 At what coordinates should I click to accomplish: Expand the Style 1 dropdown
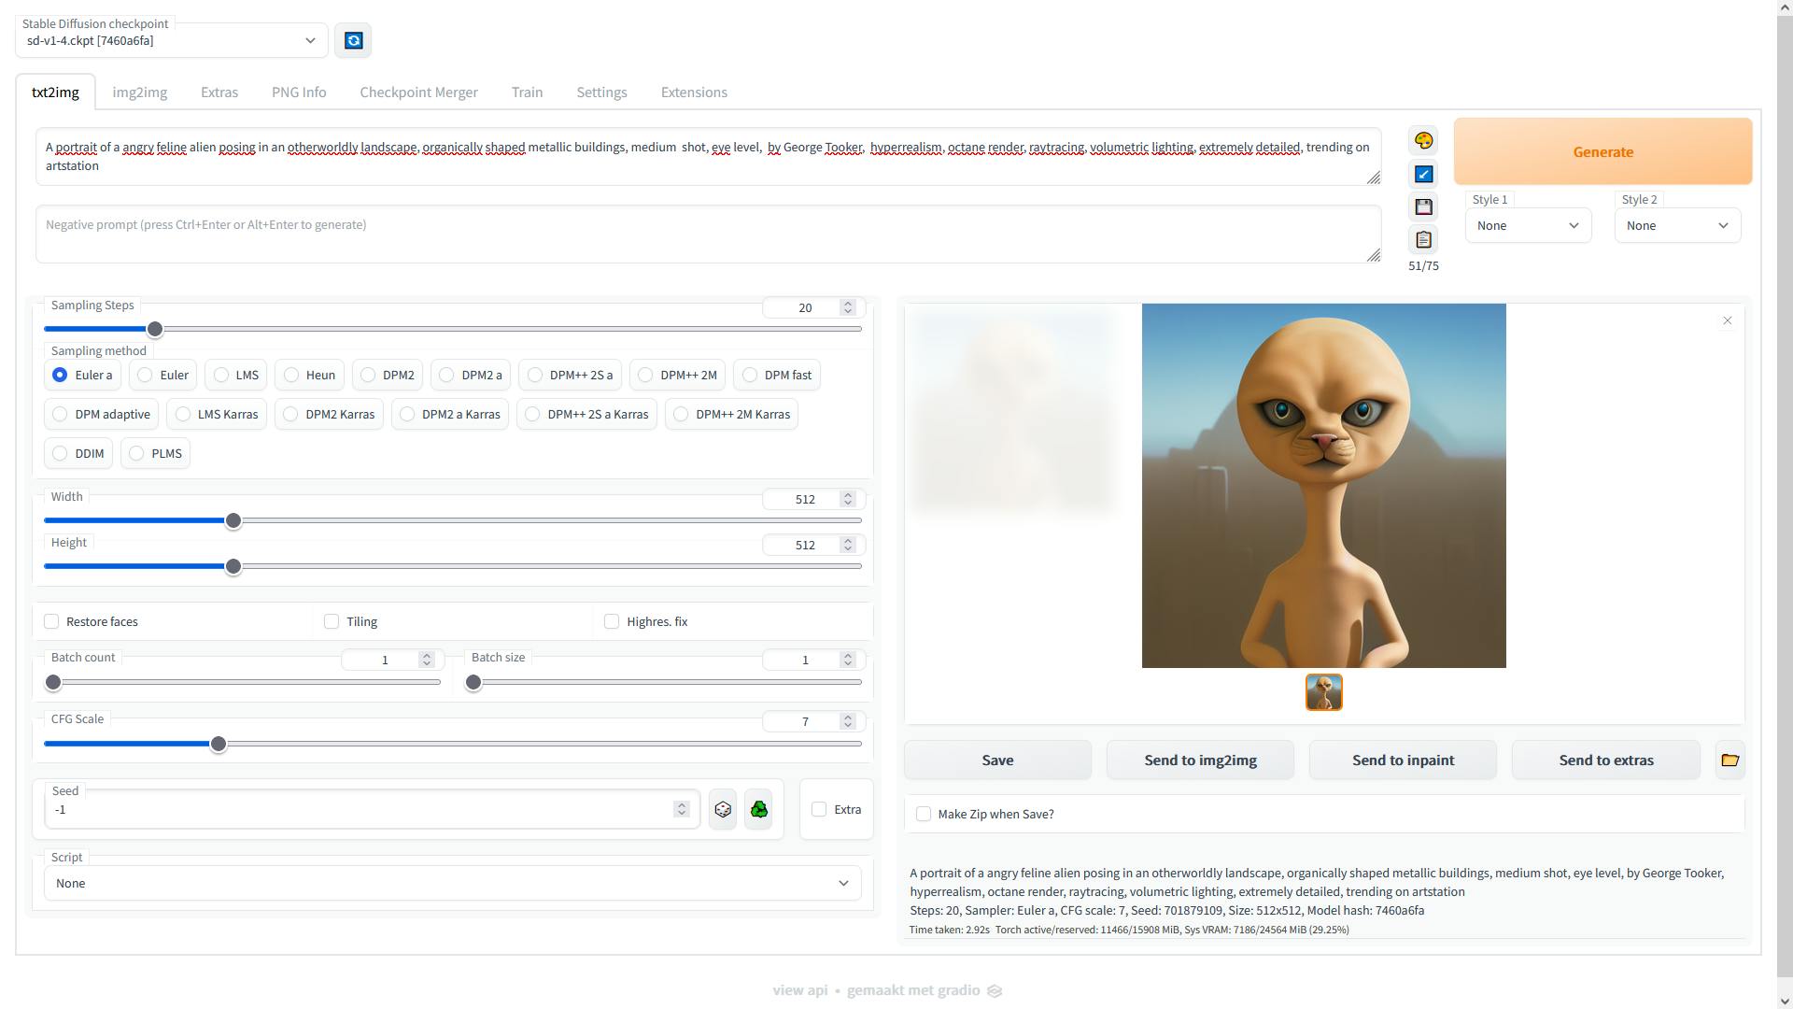point(1528,225)
